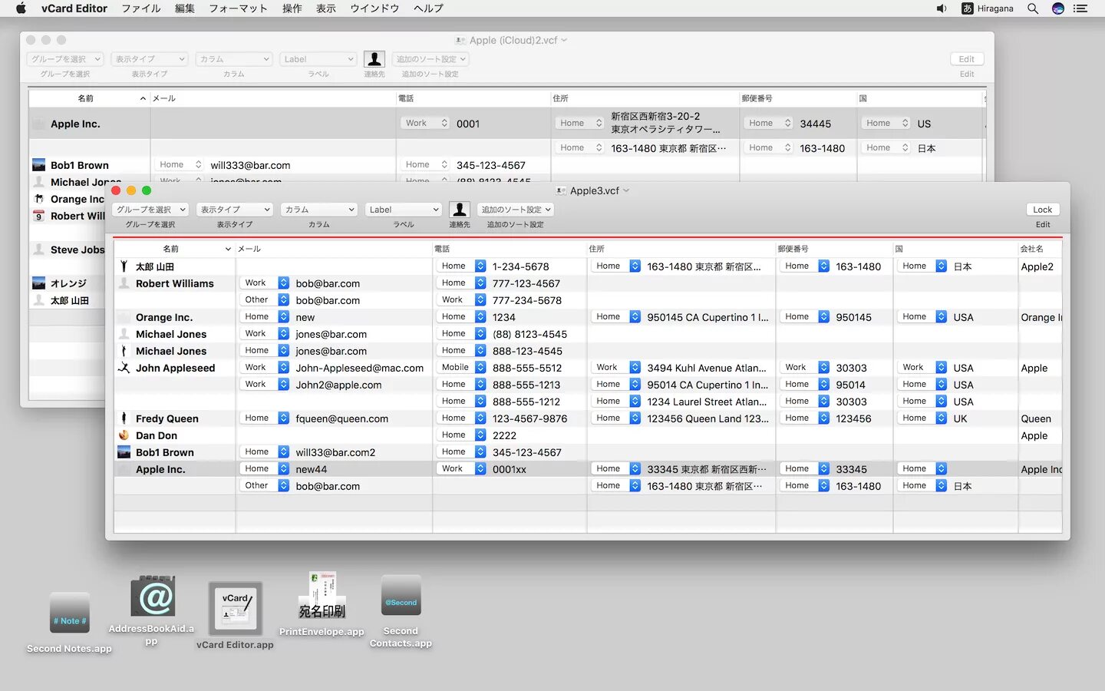
Task: Open 表示タイプ dropdown in Apple3.vcf window
Action: click(235, 210)
